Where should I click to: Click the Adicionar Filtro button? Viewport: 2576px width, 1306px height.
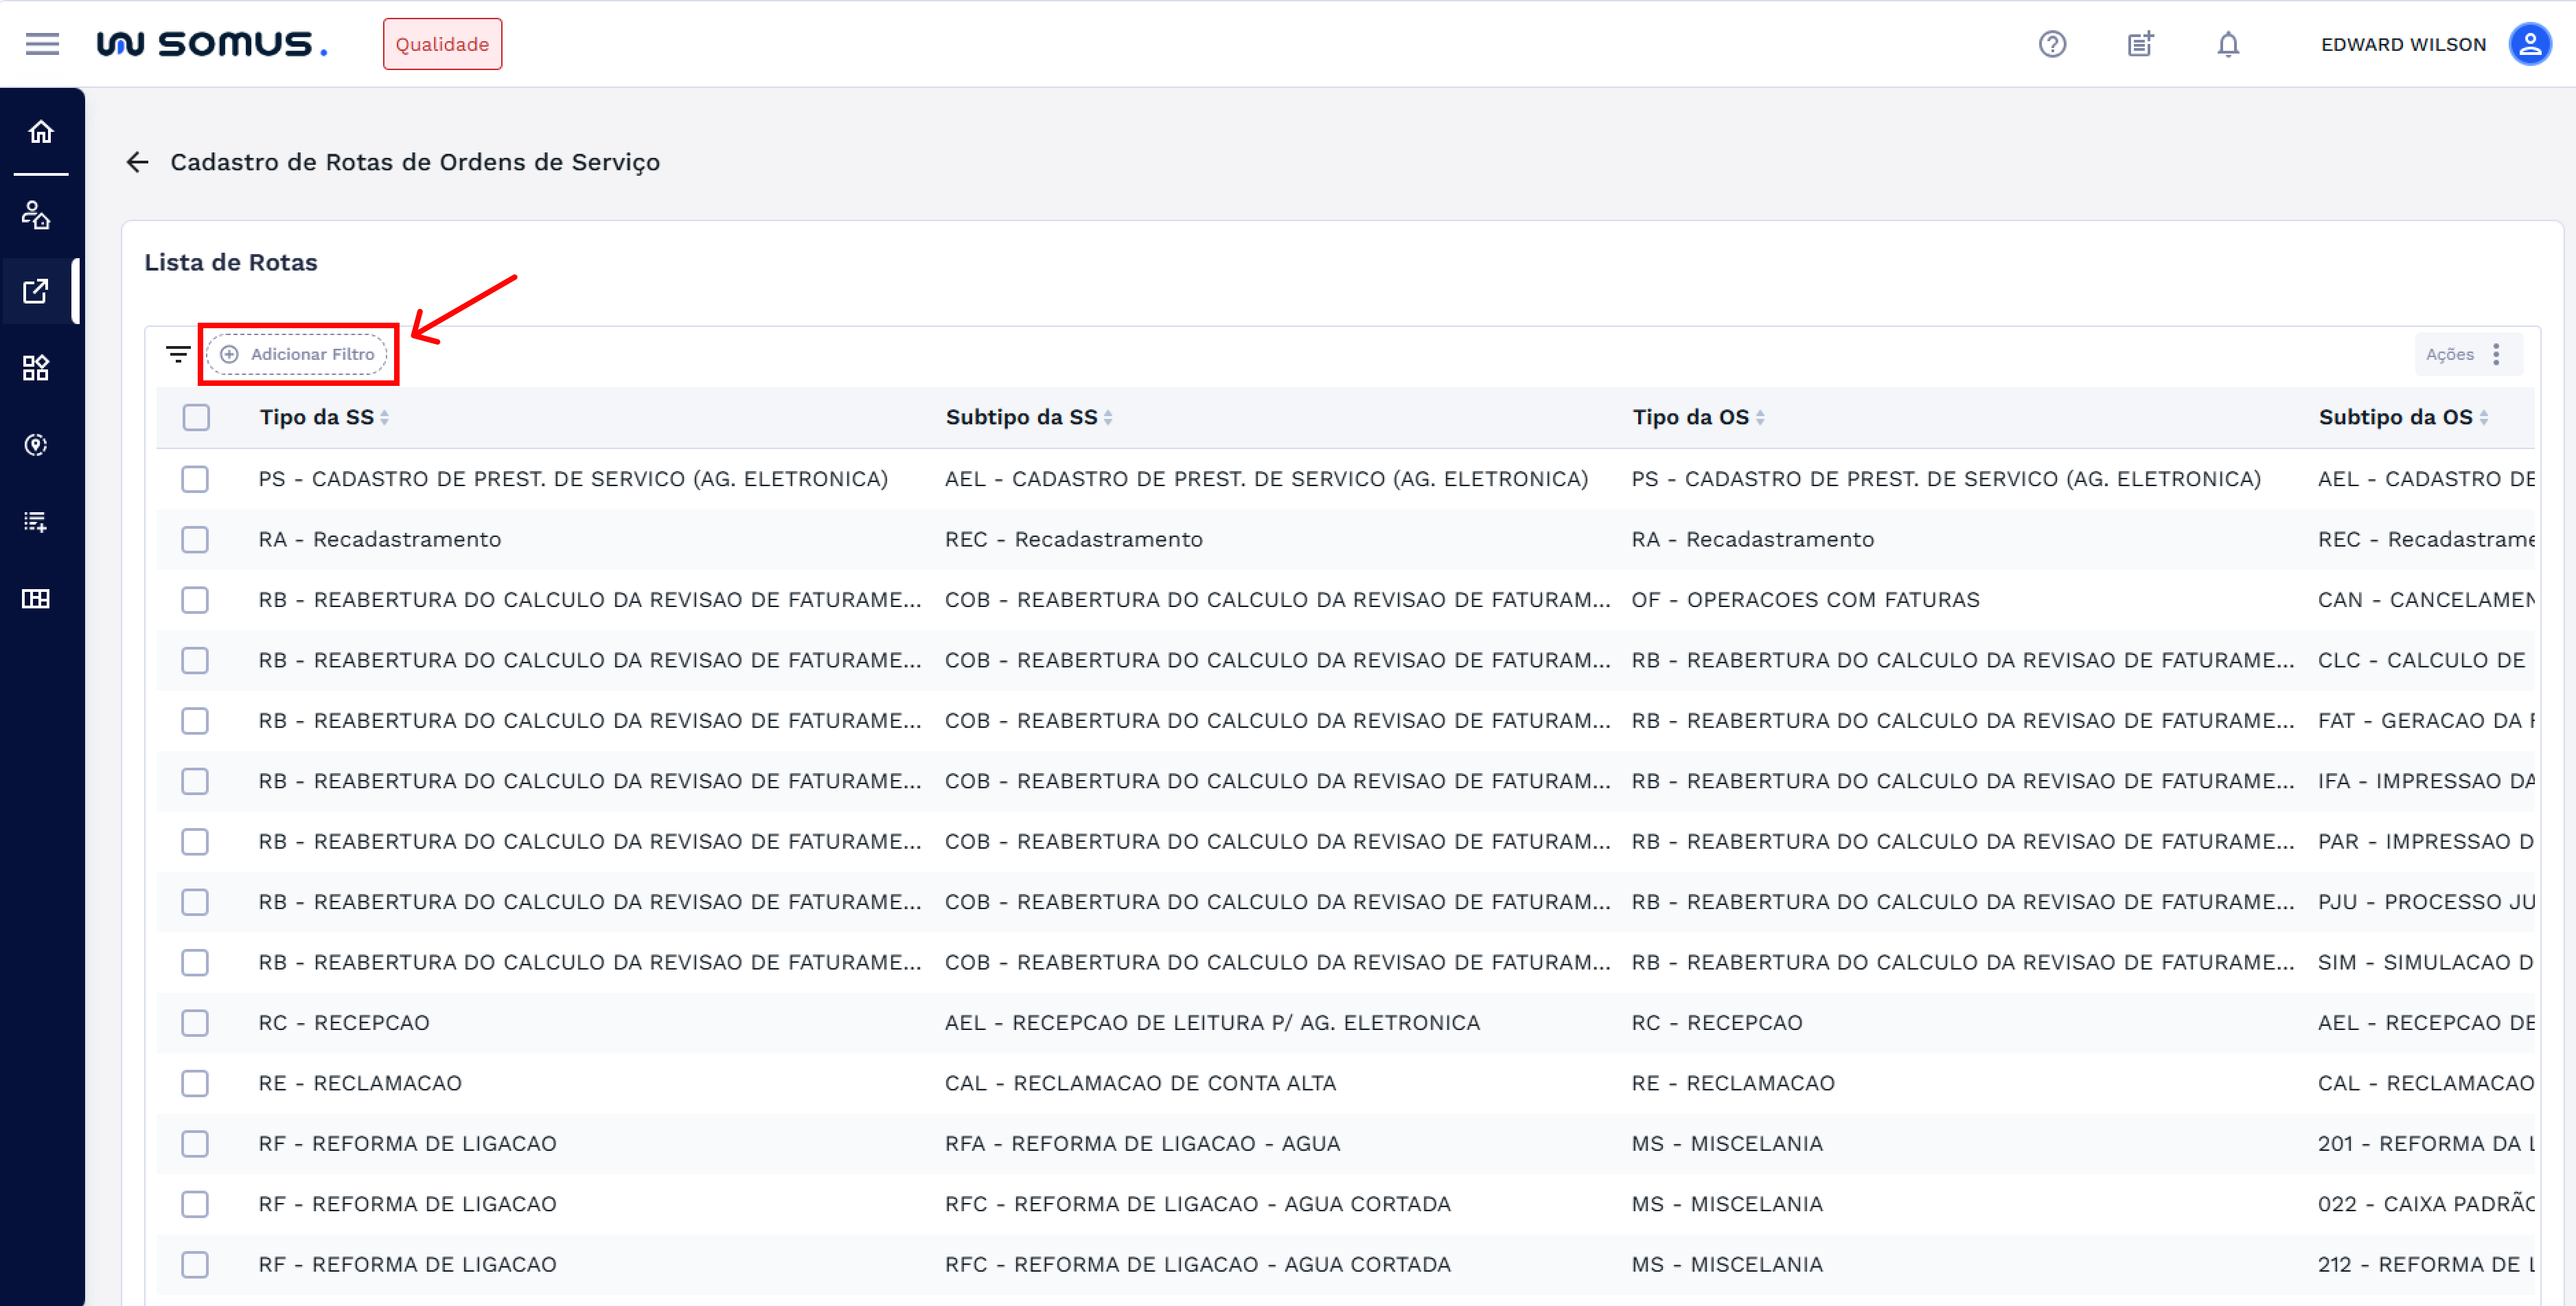tap(298, 354)
